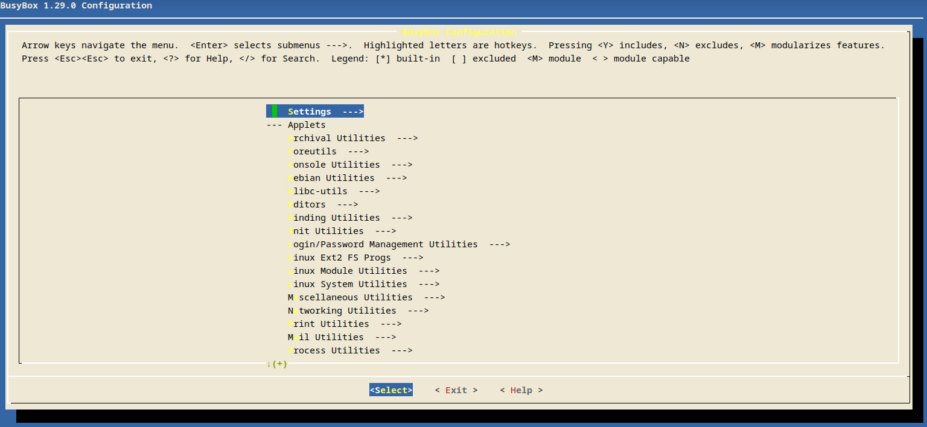Open the Mail Utilities submenu
927x427 pixels.
[342, 337]
